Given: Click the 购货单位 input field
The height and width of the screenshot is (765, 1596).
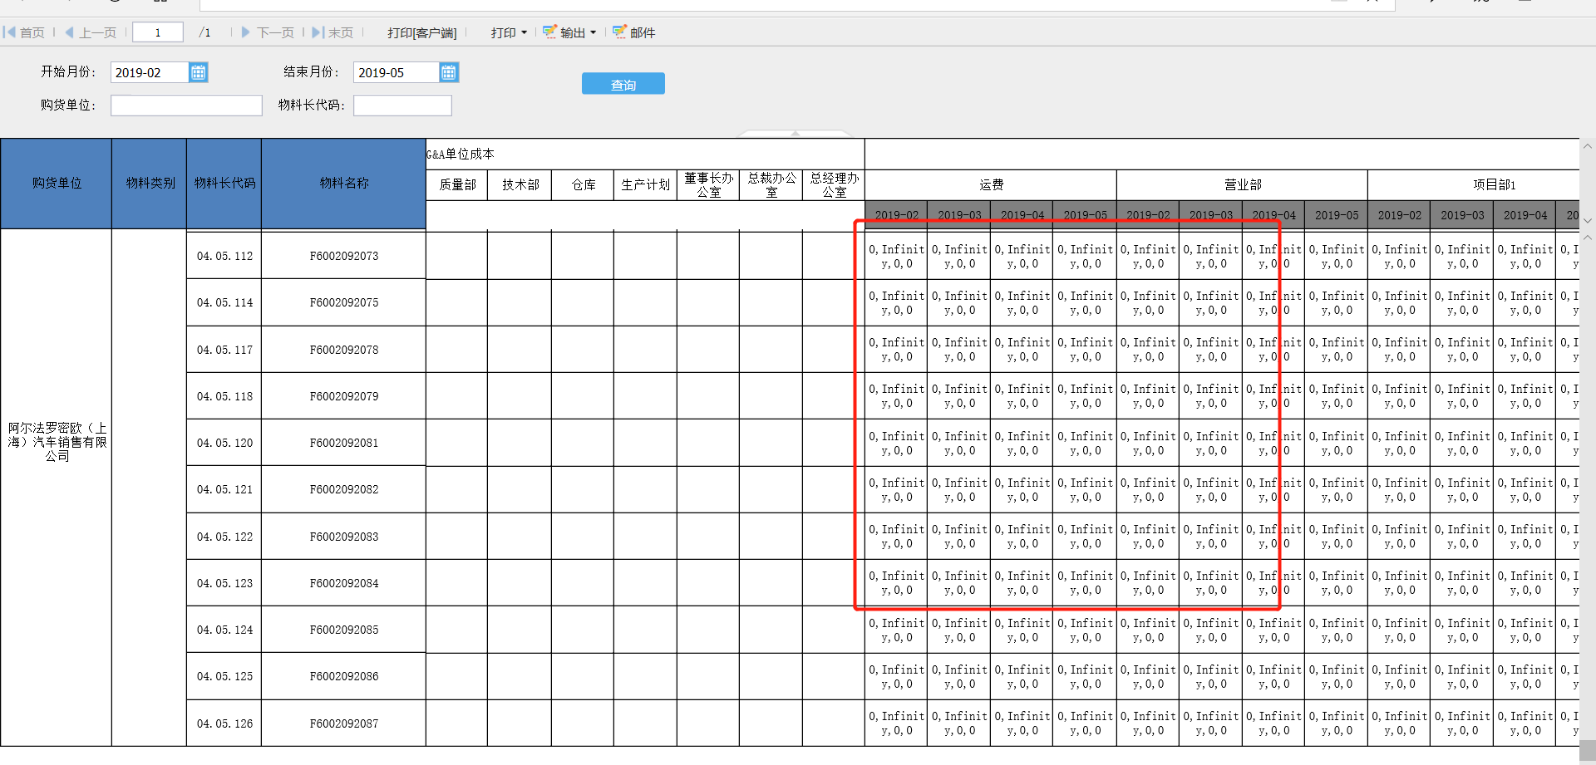Looking at the screenshot, I should (x=186, y=105).
